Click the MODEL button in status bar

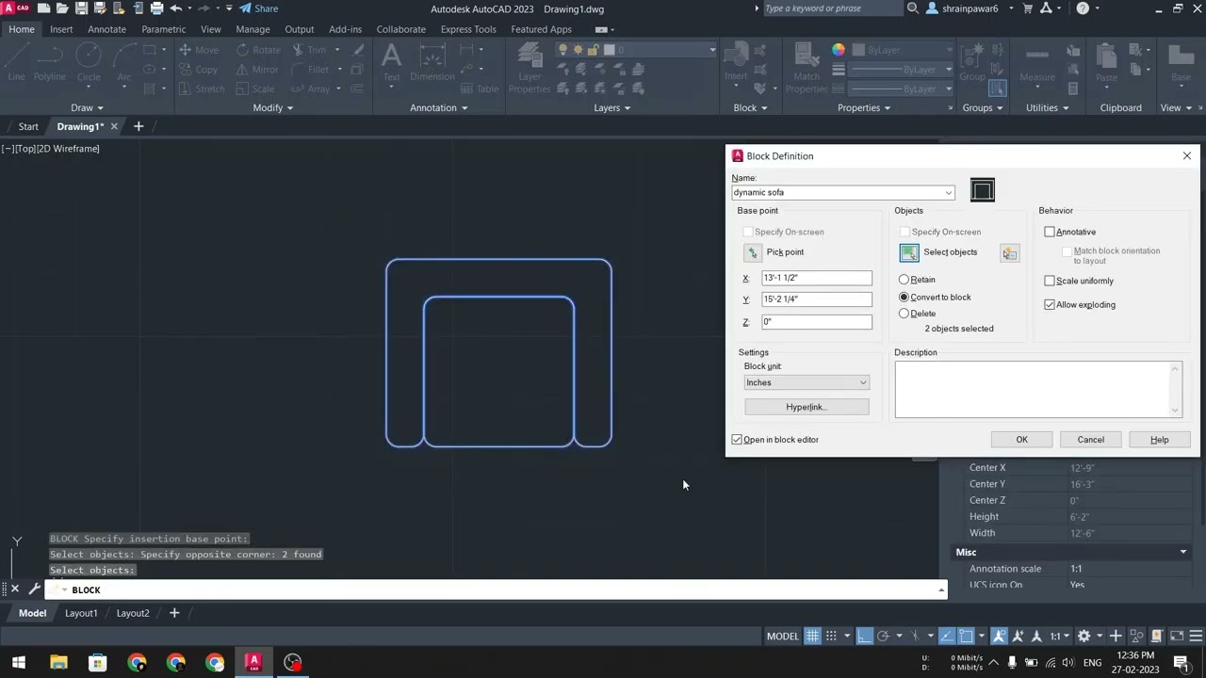point(782,637)
